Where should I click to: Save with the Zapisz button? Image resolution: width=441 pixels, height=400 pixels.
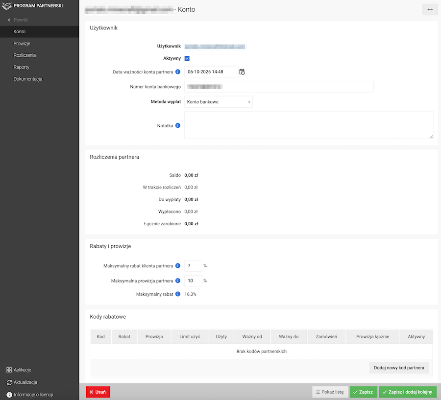364,392
